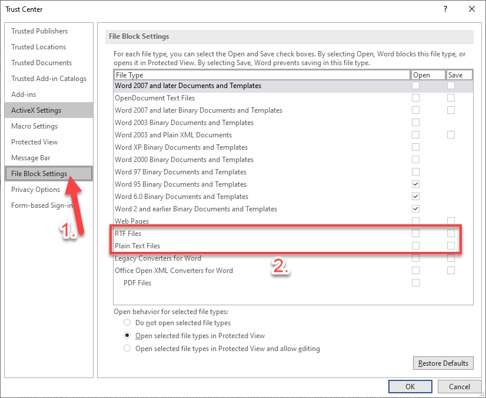
Task: Check Open for Word 2007 and later Documents
Action: 416,85
